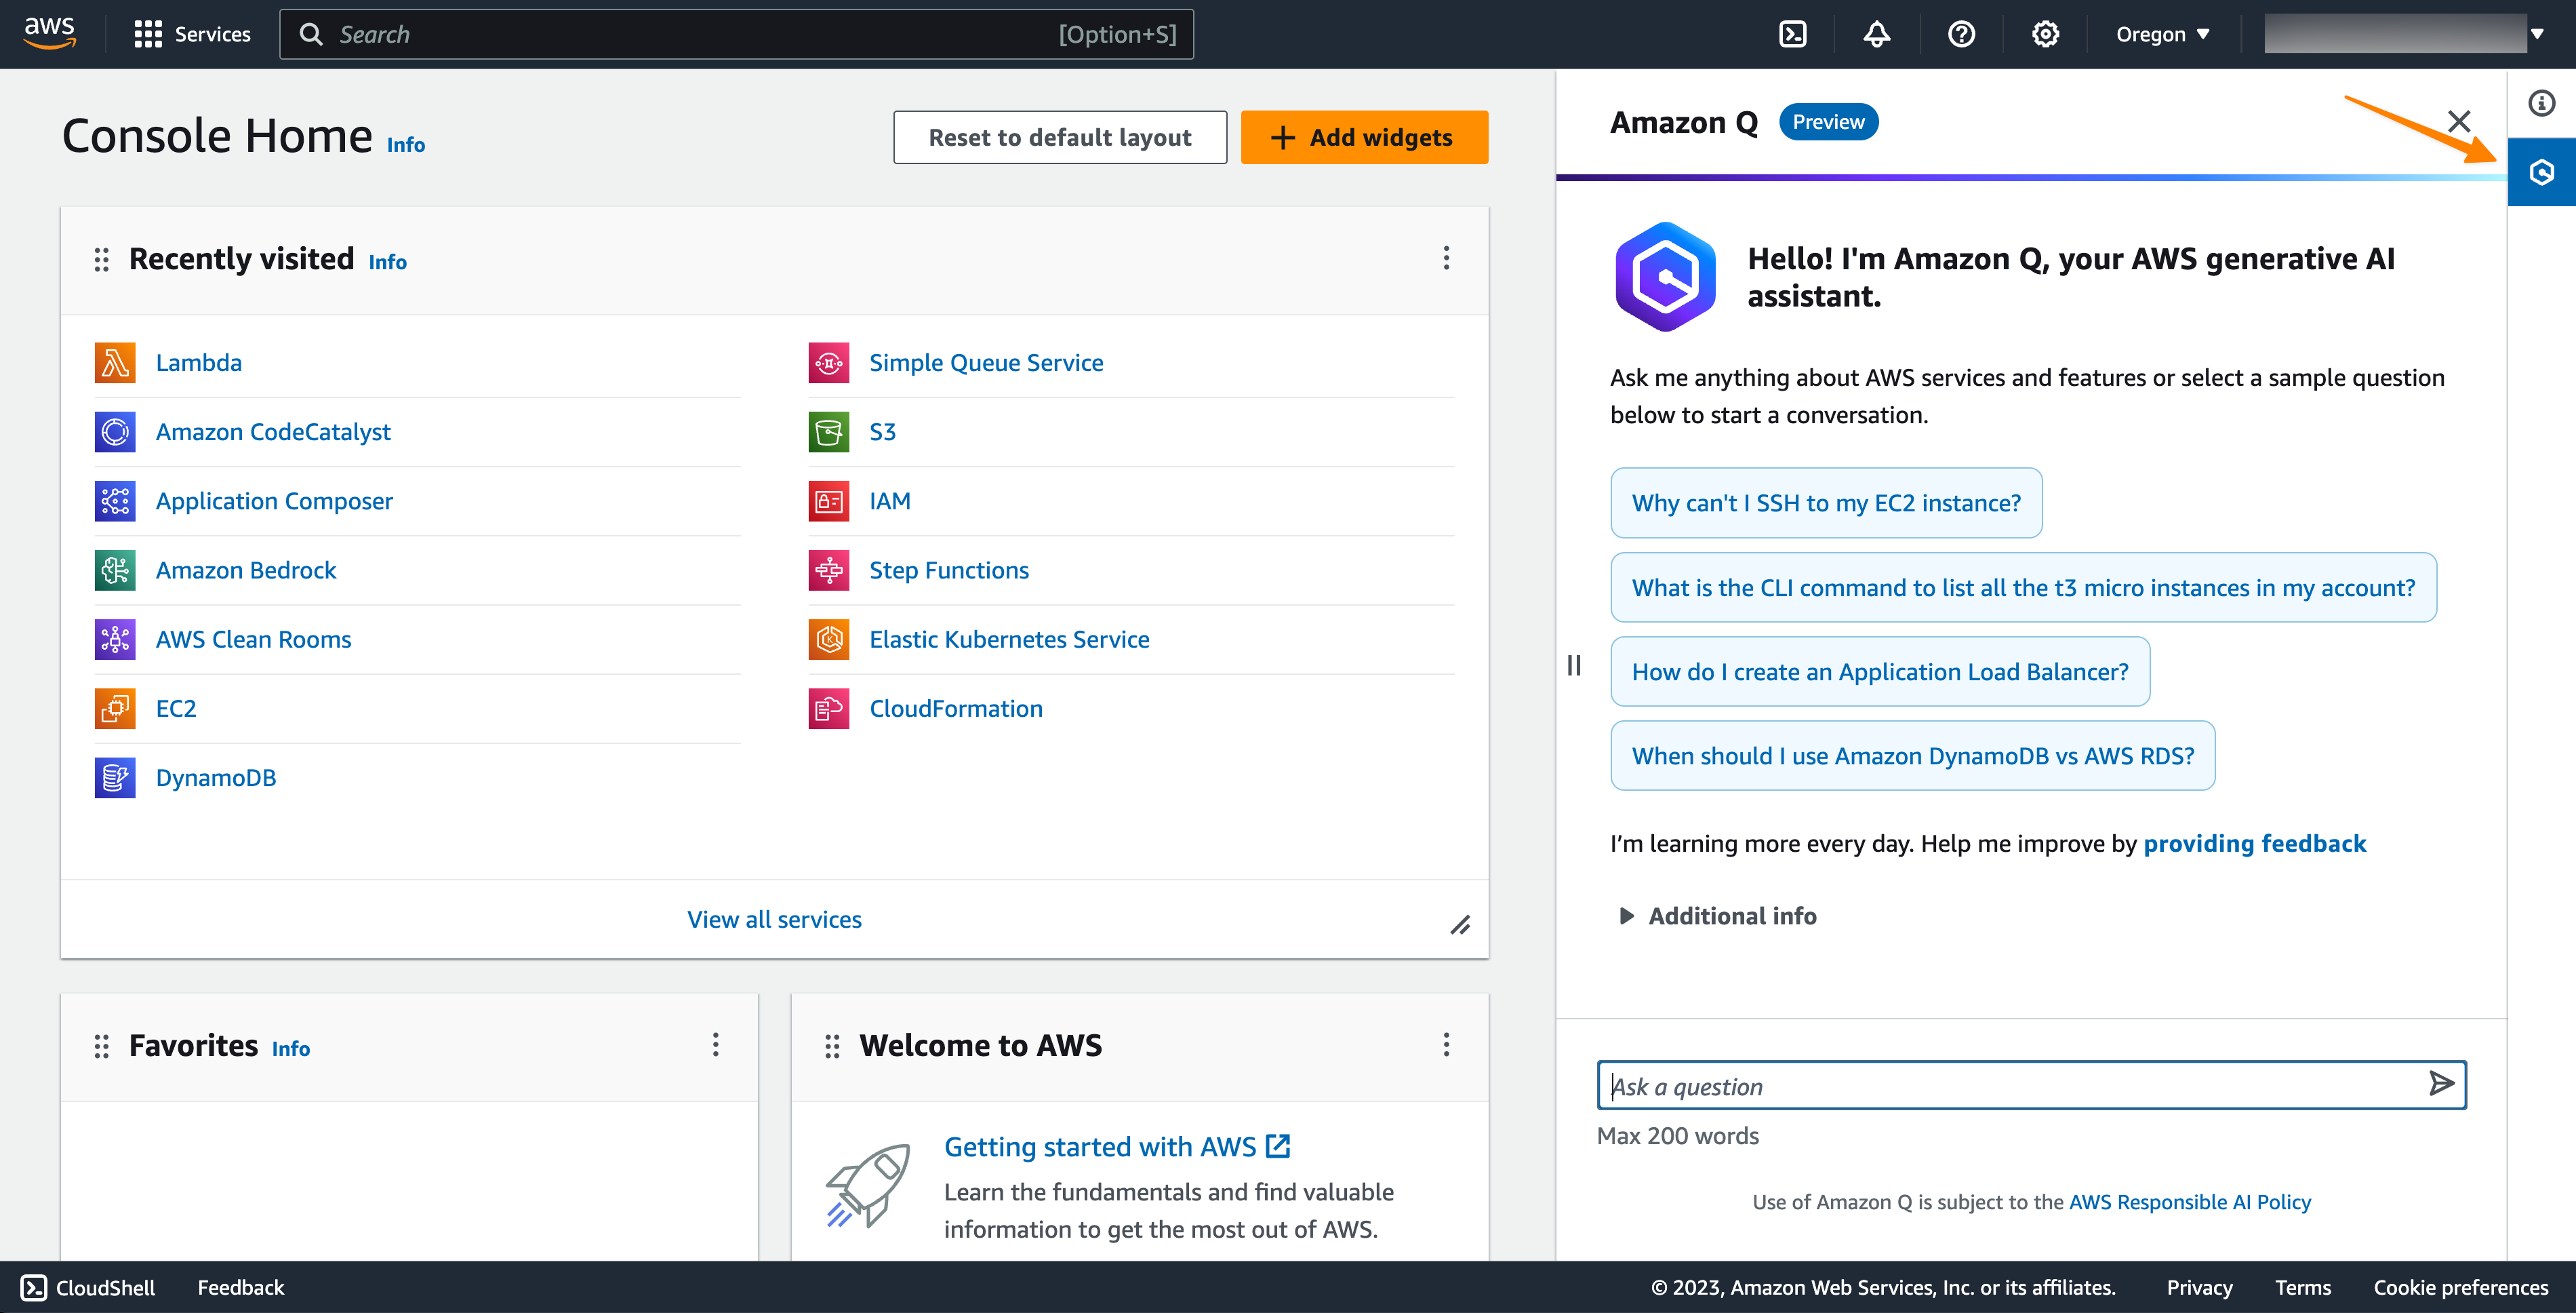Viewport: 2576px width, 1313px height.
Task: Click the providing feedback link
Action: click(2255, 842)
